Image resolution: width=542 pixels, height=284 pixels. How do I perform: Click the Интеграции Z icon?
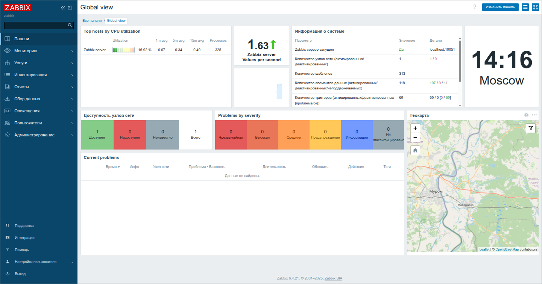pyautogui.click(x=7, y=238)
